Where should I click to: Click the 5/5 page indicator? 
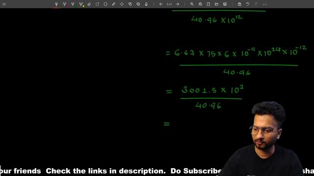[169, 4]
